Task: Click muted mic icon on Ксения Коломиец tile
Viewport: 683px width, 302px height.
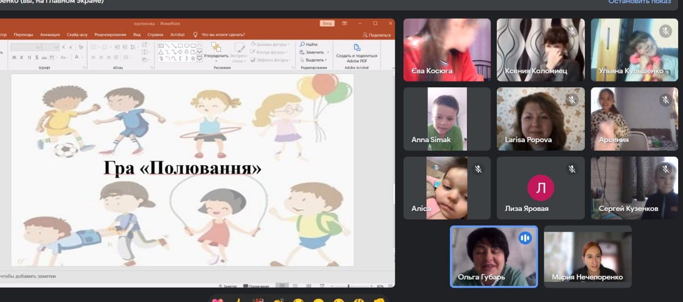Action: 572,31
